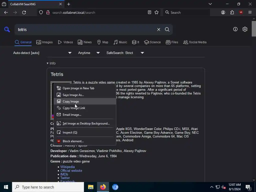This screenshot has height=192, width=256.
Task: Show hidden tray icons chevron
Action: coord(211,187)
